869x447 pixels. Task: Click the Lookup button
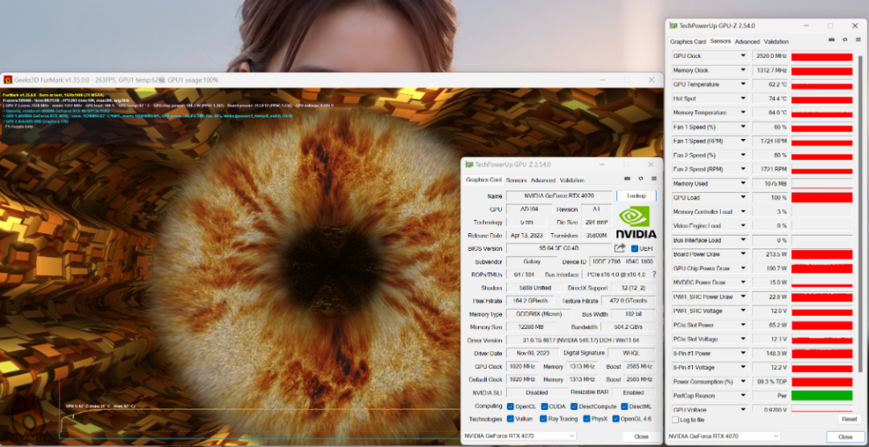click(636, 196)
